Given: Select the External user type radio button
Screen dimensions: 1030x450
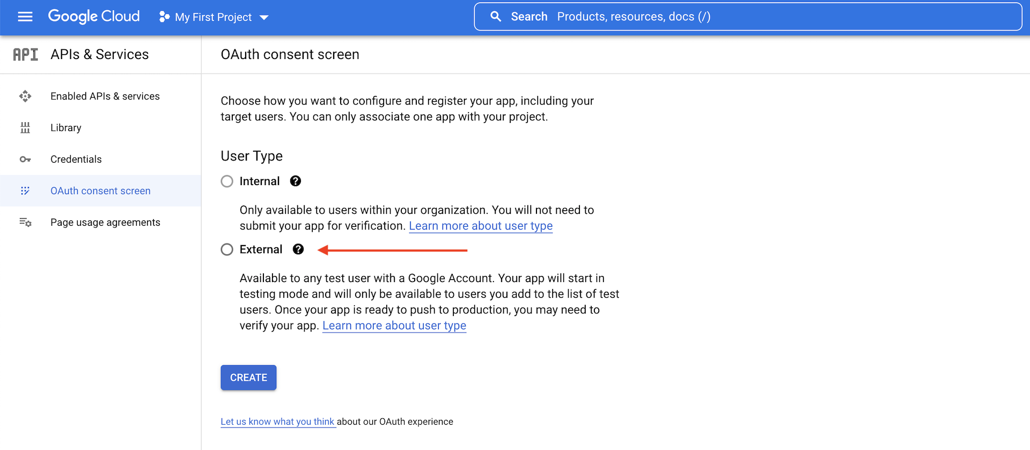Looking at the screenshot, I should (227, 249).
